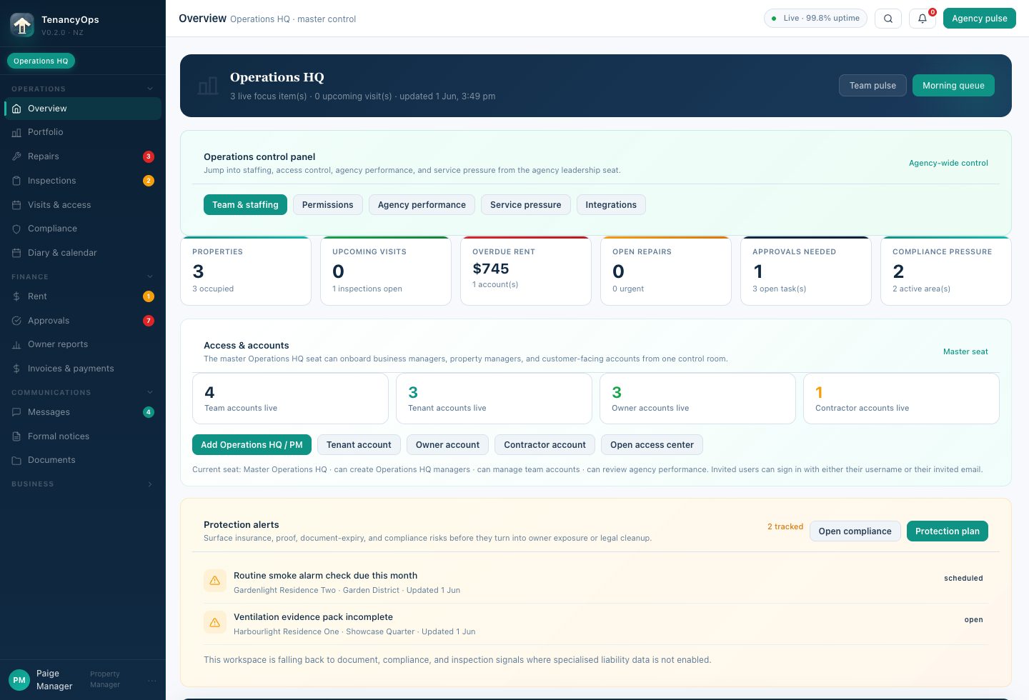The width and height of the screenshot is (1029, 700).
Task: Open Portfolio from the sidebar
Action: [83, 132]
